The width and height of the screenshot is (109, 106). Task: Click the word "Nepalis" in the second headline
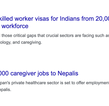pyautogui.click(x=68, y=73)
